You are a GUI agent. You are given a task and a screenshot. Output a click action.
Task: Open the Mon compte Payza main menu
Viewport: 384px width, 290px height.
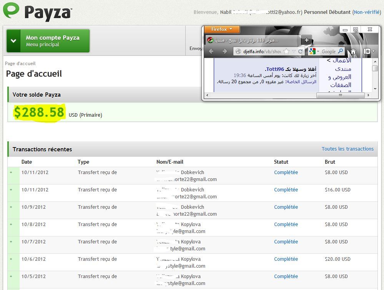click(48, 41)
